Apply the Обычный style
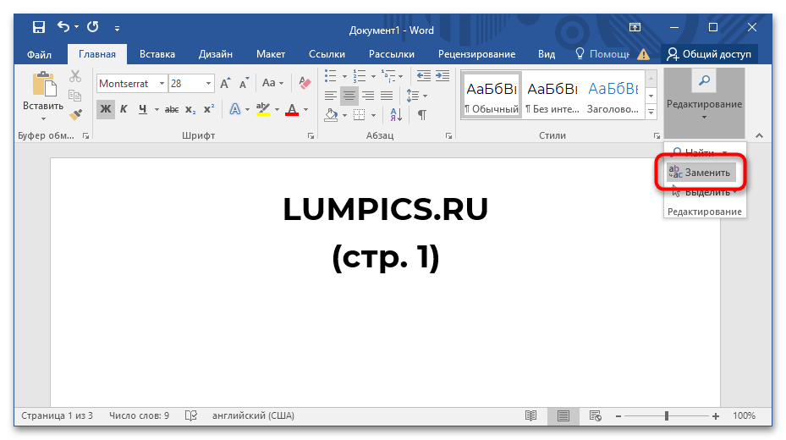This screenshot has width=786, height=440. [492, 95]
